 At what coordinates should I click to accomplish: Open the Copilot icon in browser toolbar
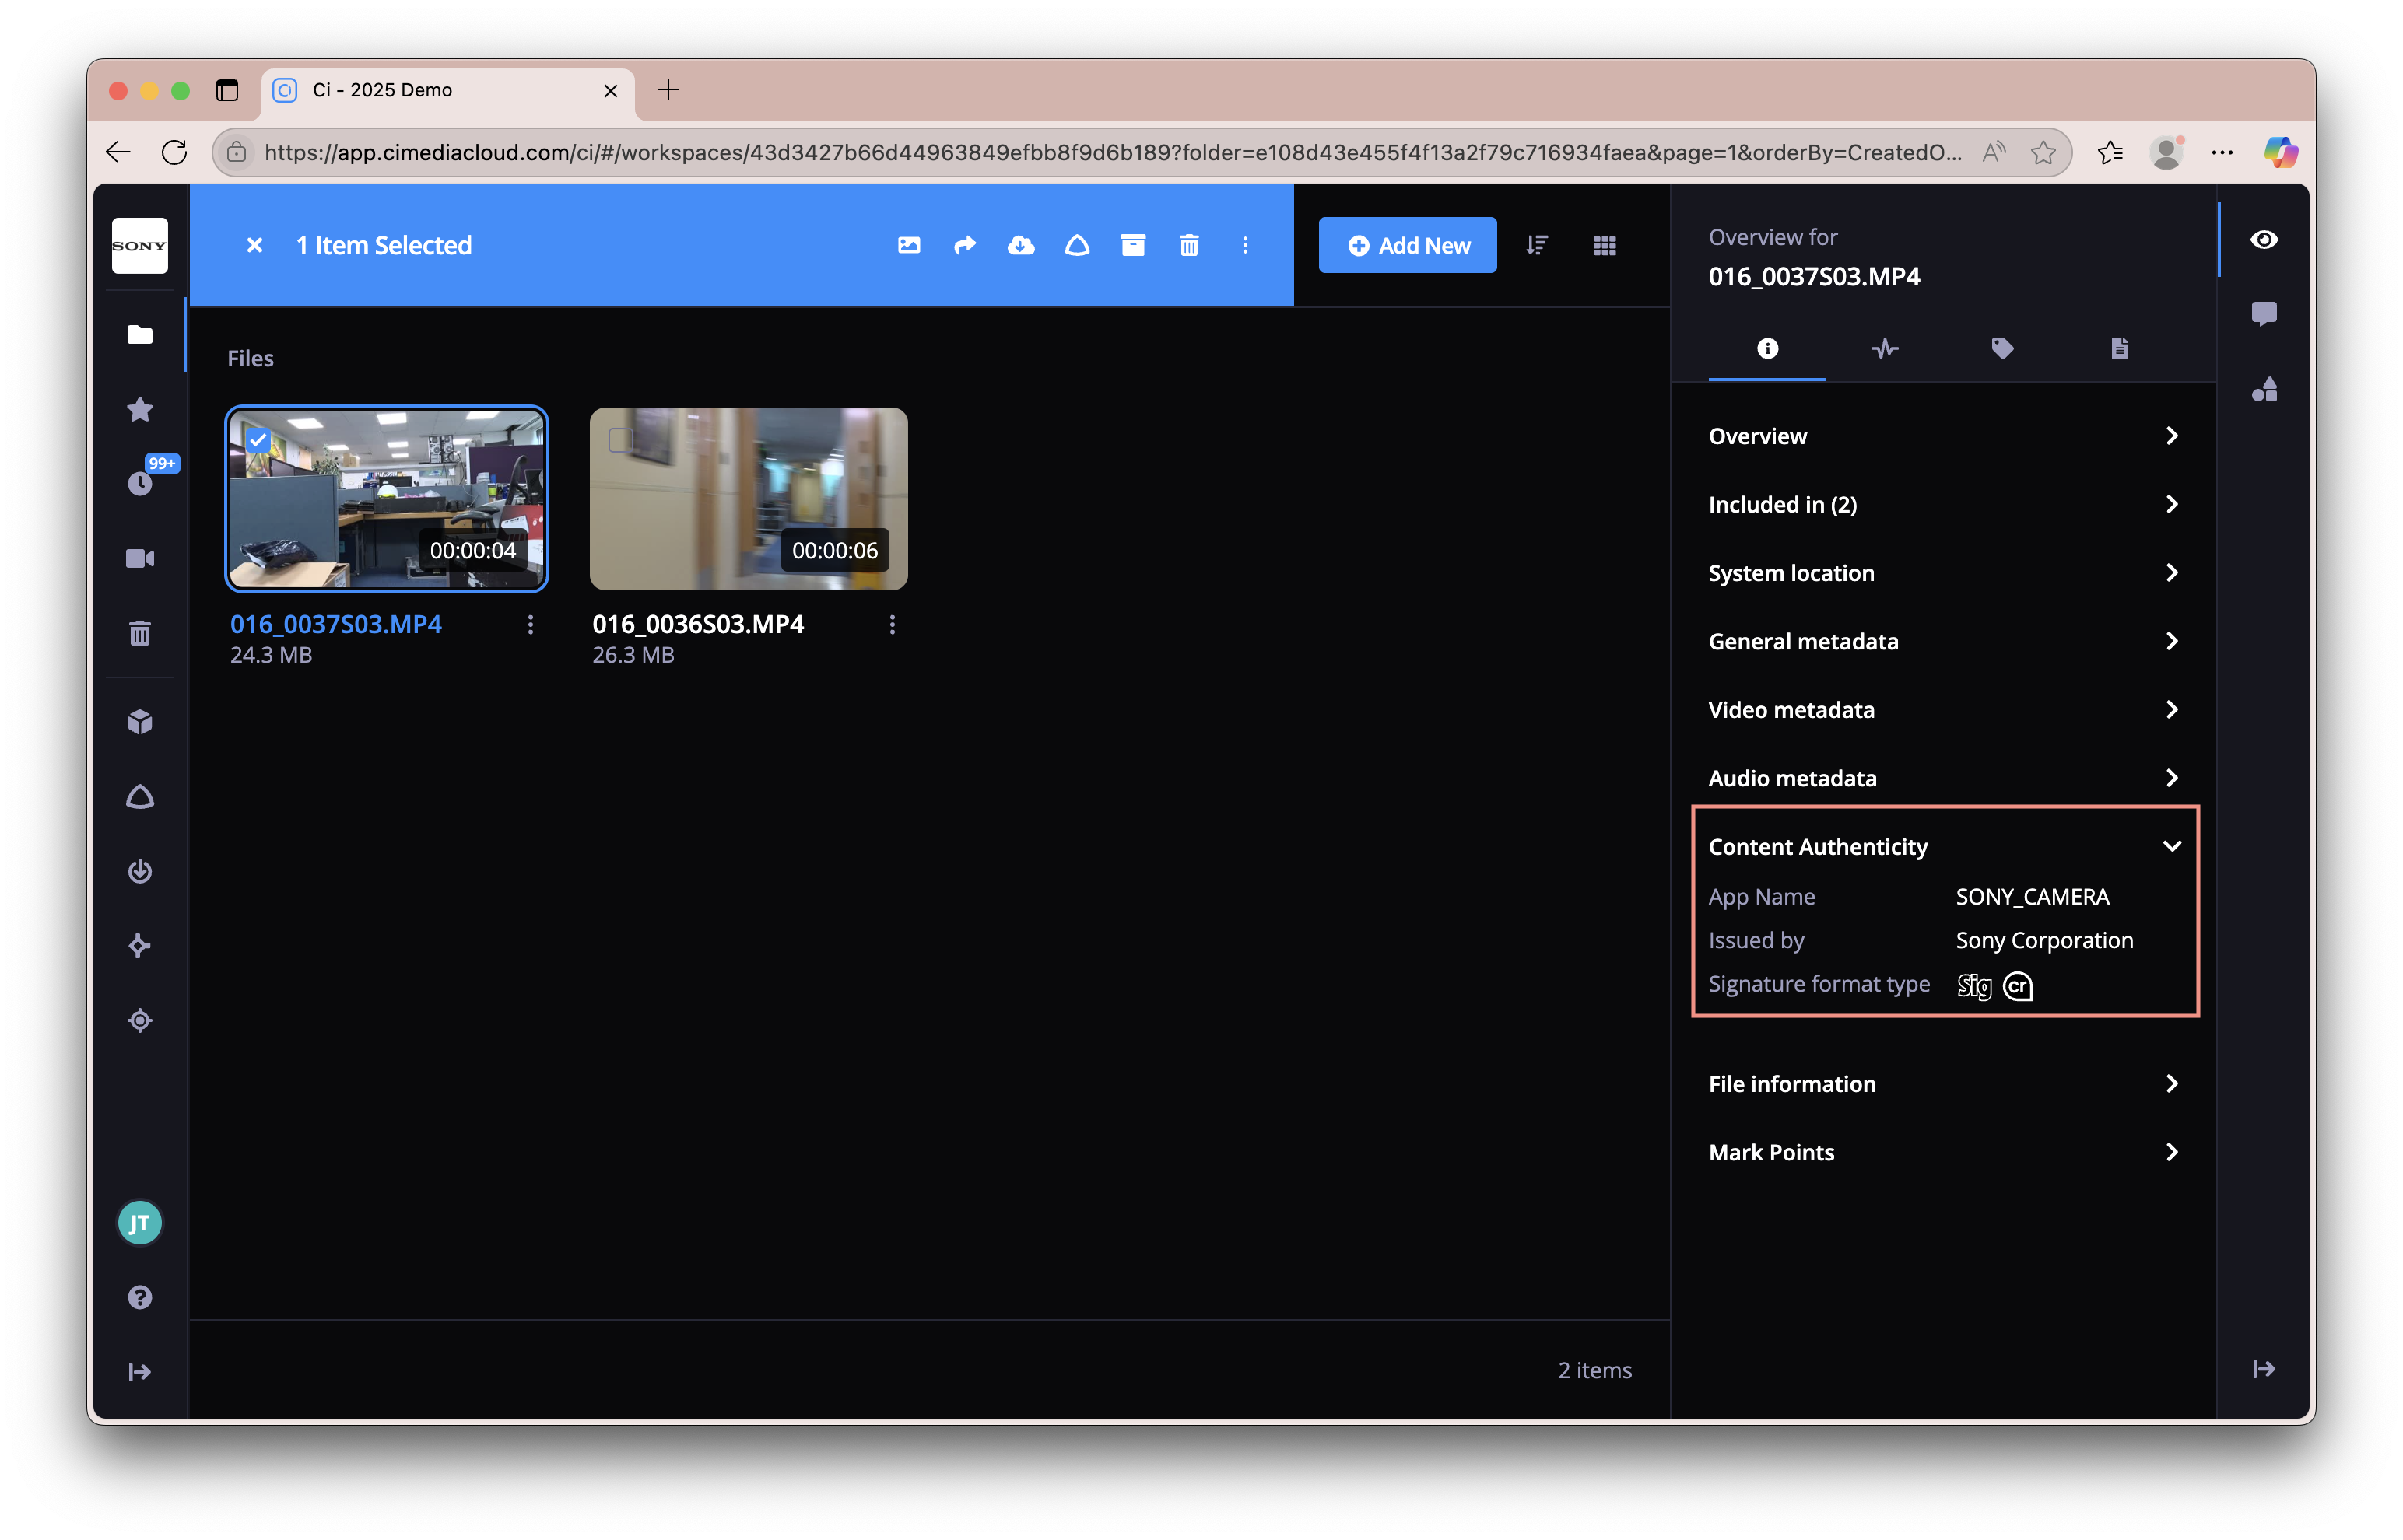point(2280,152)
